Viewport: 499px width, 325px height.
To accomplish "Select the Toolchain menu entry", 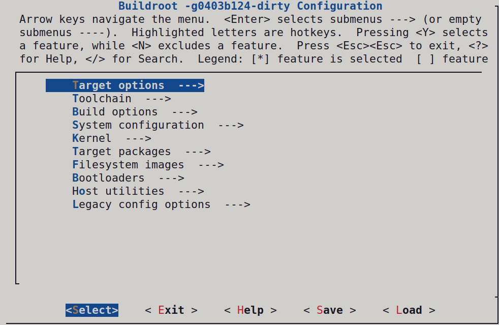I will (x=102, y=99).
